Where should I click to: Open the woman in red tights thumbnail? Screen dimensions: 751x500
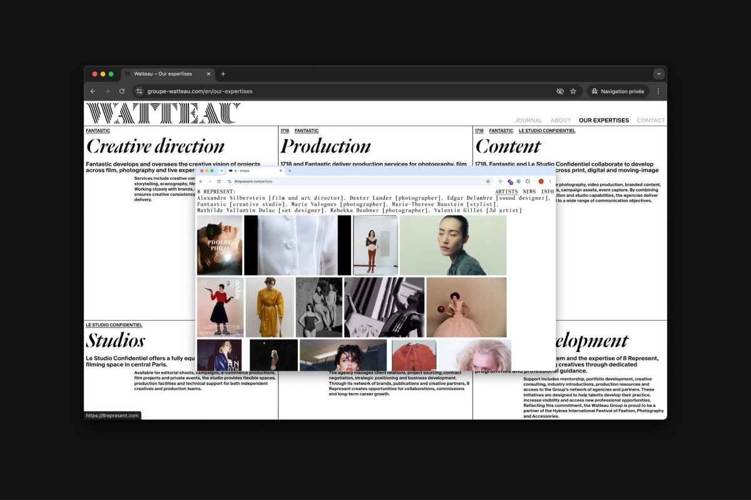(x=375, y=245)
